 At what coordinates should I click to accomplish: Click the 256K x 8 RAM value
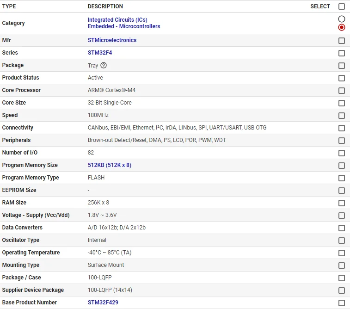[x=98, y=203]
